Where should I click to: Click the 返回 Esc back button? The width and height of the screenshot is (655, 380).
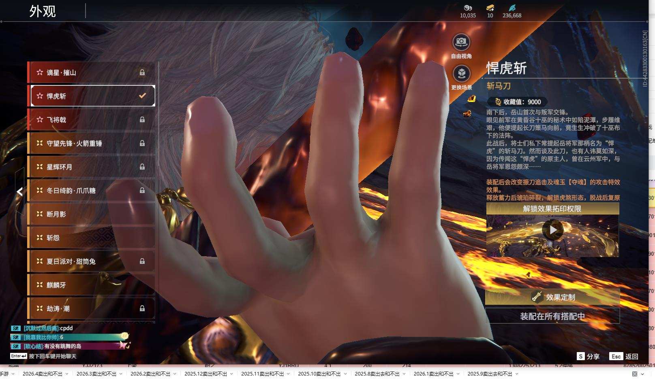coord(624,357)
